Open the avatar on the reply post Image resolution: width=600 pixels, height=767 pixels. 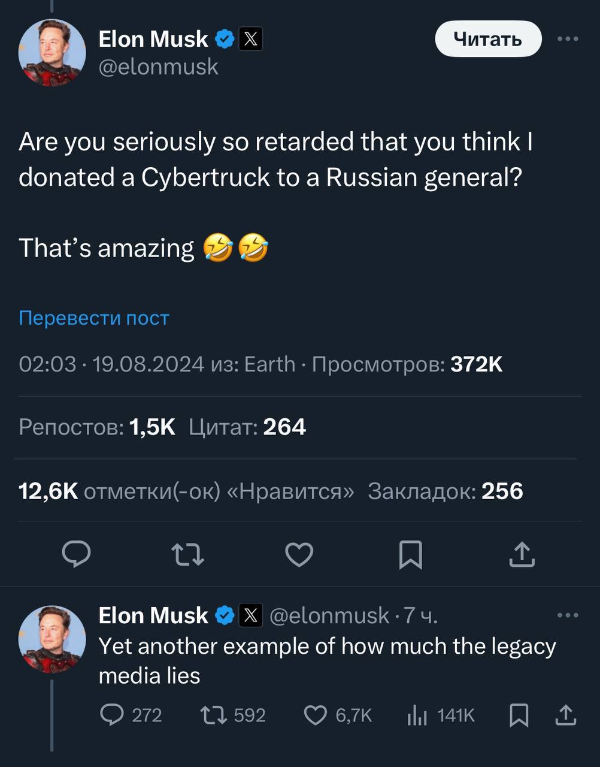coord(52,639)
